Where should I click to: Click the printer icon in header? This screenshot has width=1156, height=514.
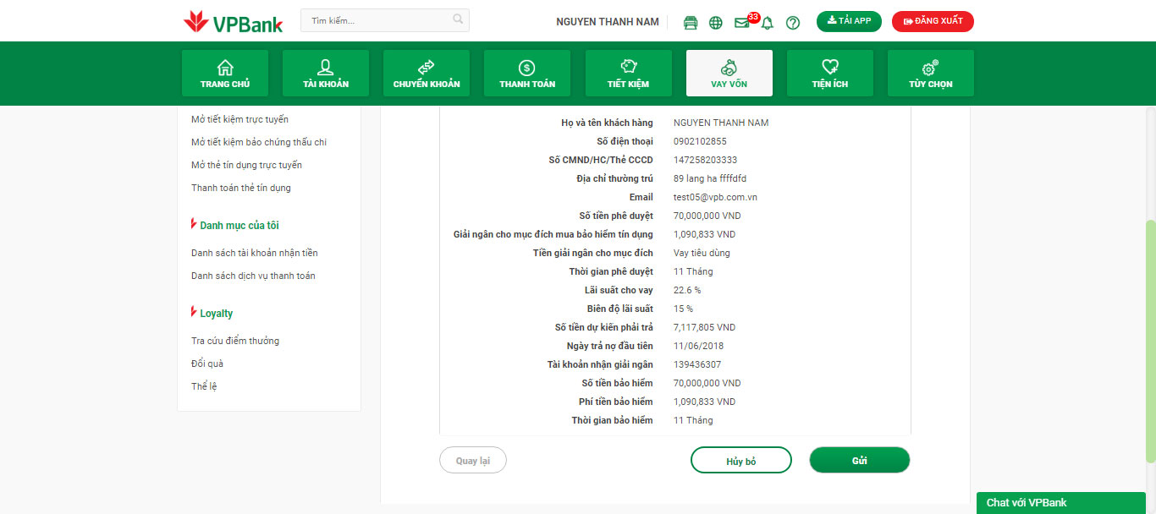[x=691, y=23]
